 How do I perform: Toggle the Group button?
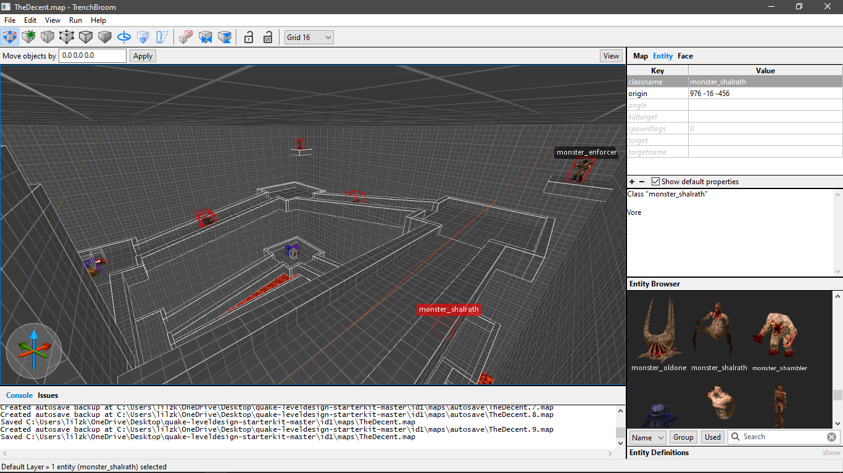(683, 437)
